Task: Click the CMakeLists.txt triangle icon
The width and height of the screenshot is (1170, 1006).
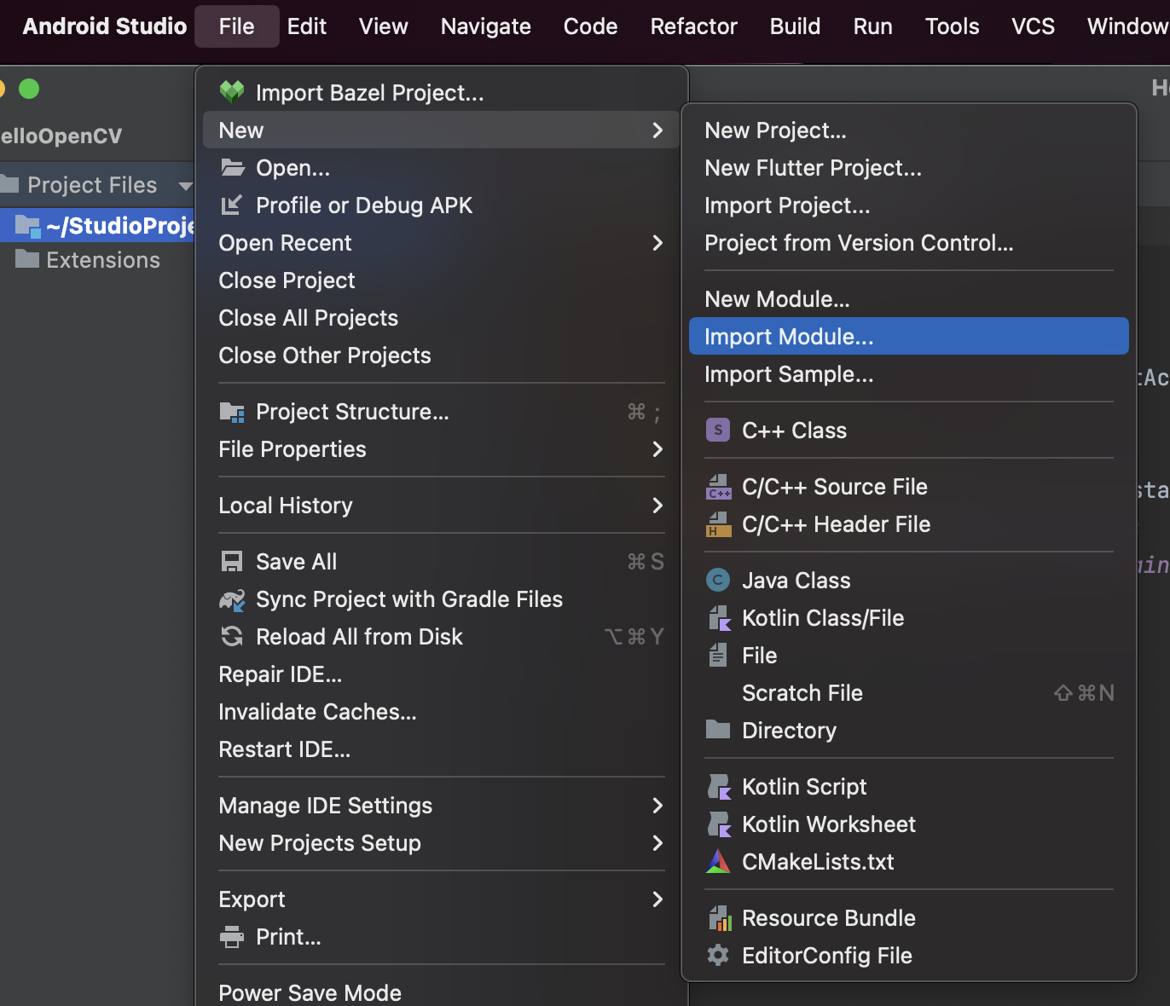Action: pyautogui.click(x=718, y=861)
